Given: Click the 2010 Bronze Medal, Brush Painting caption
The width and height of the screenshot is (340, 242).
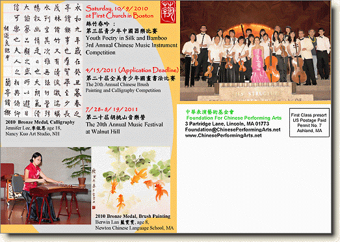Looking at the screenshot, I should click(x=133, y=216).
